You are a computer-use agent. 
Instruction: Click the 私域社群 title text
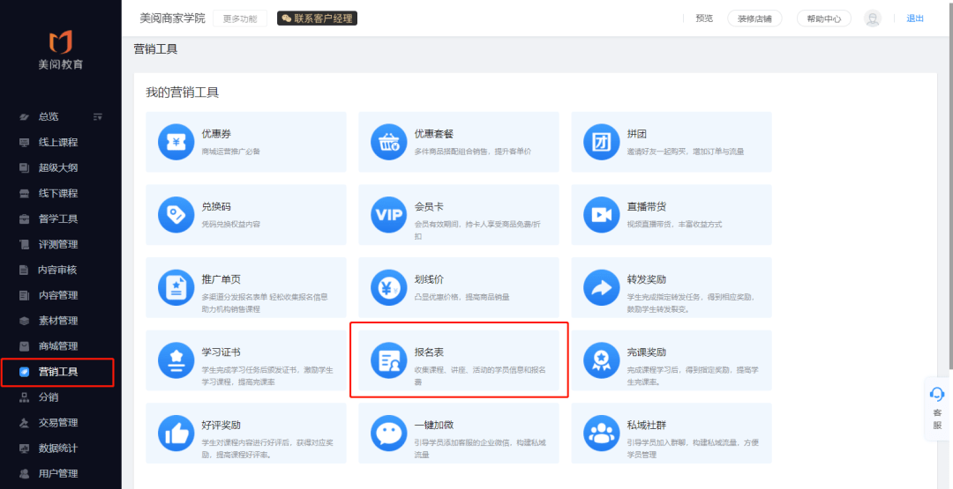pos(647,426)
